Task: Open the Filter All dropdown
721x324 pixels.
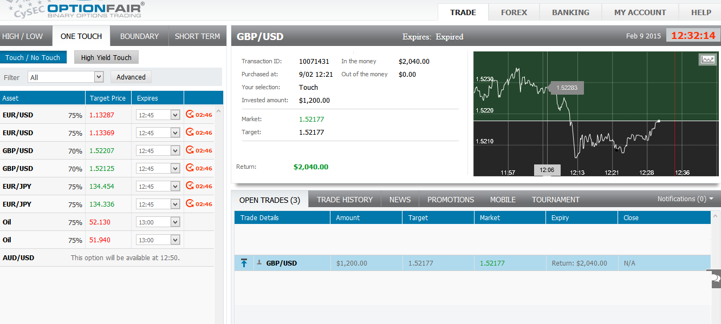Action: [x=66, y=77]
